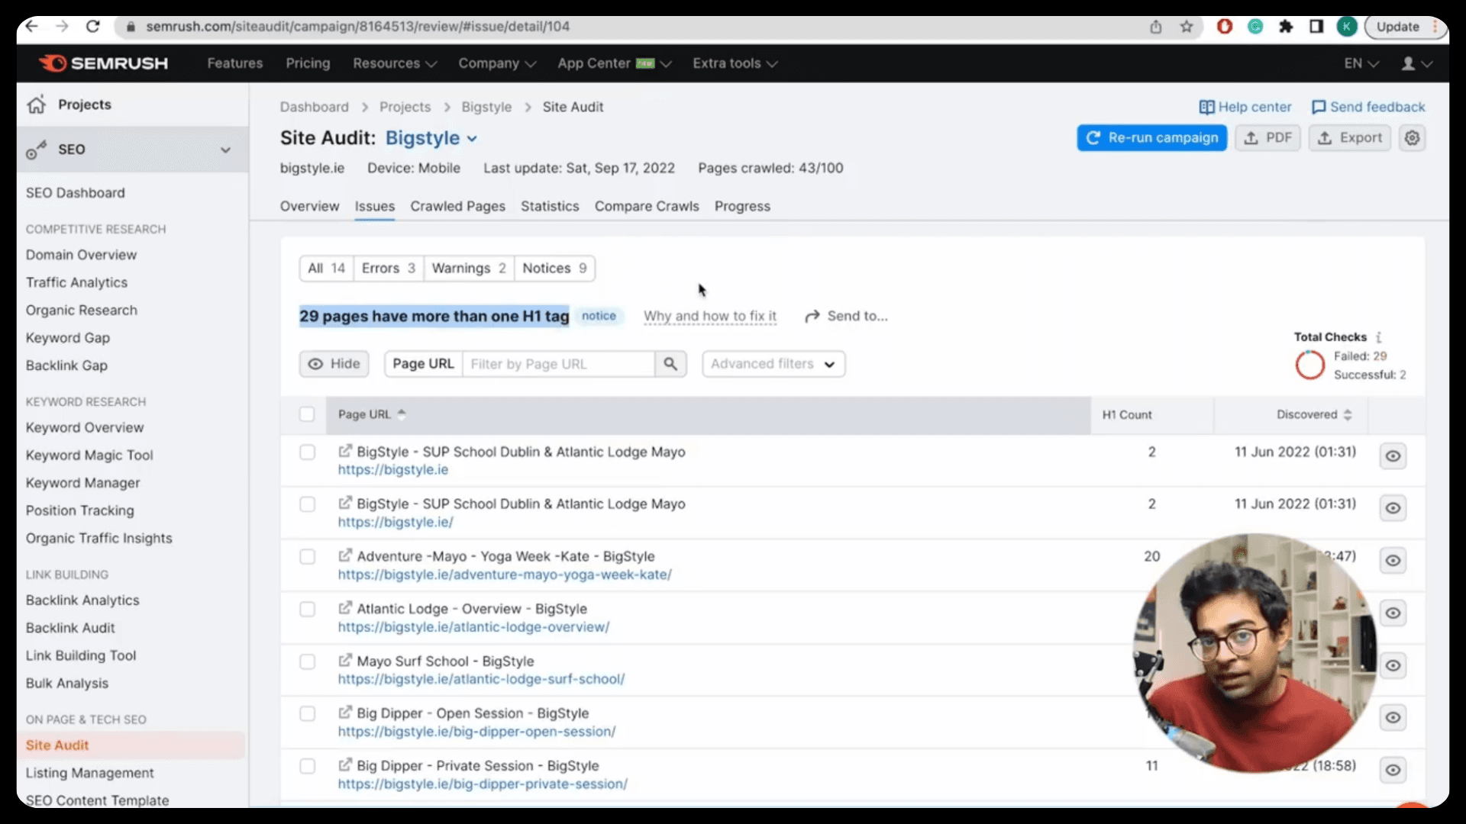Image resolution: width=1466 pixels, height=824 pixels.
Task: Toggle eye icon for Big Dipper Private Session row
Action: point(1393,770)
